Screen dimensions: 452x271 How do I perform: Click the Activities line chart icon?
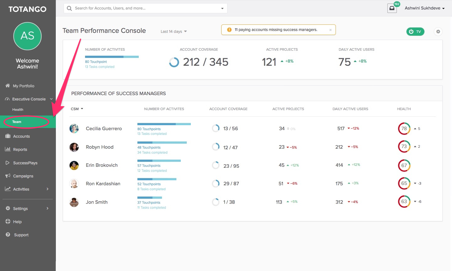pyautogui.click(x=8, y=189)
